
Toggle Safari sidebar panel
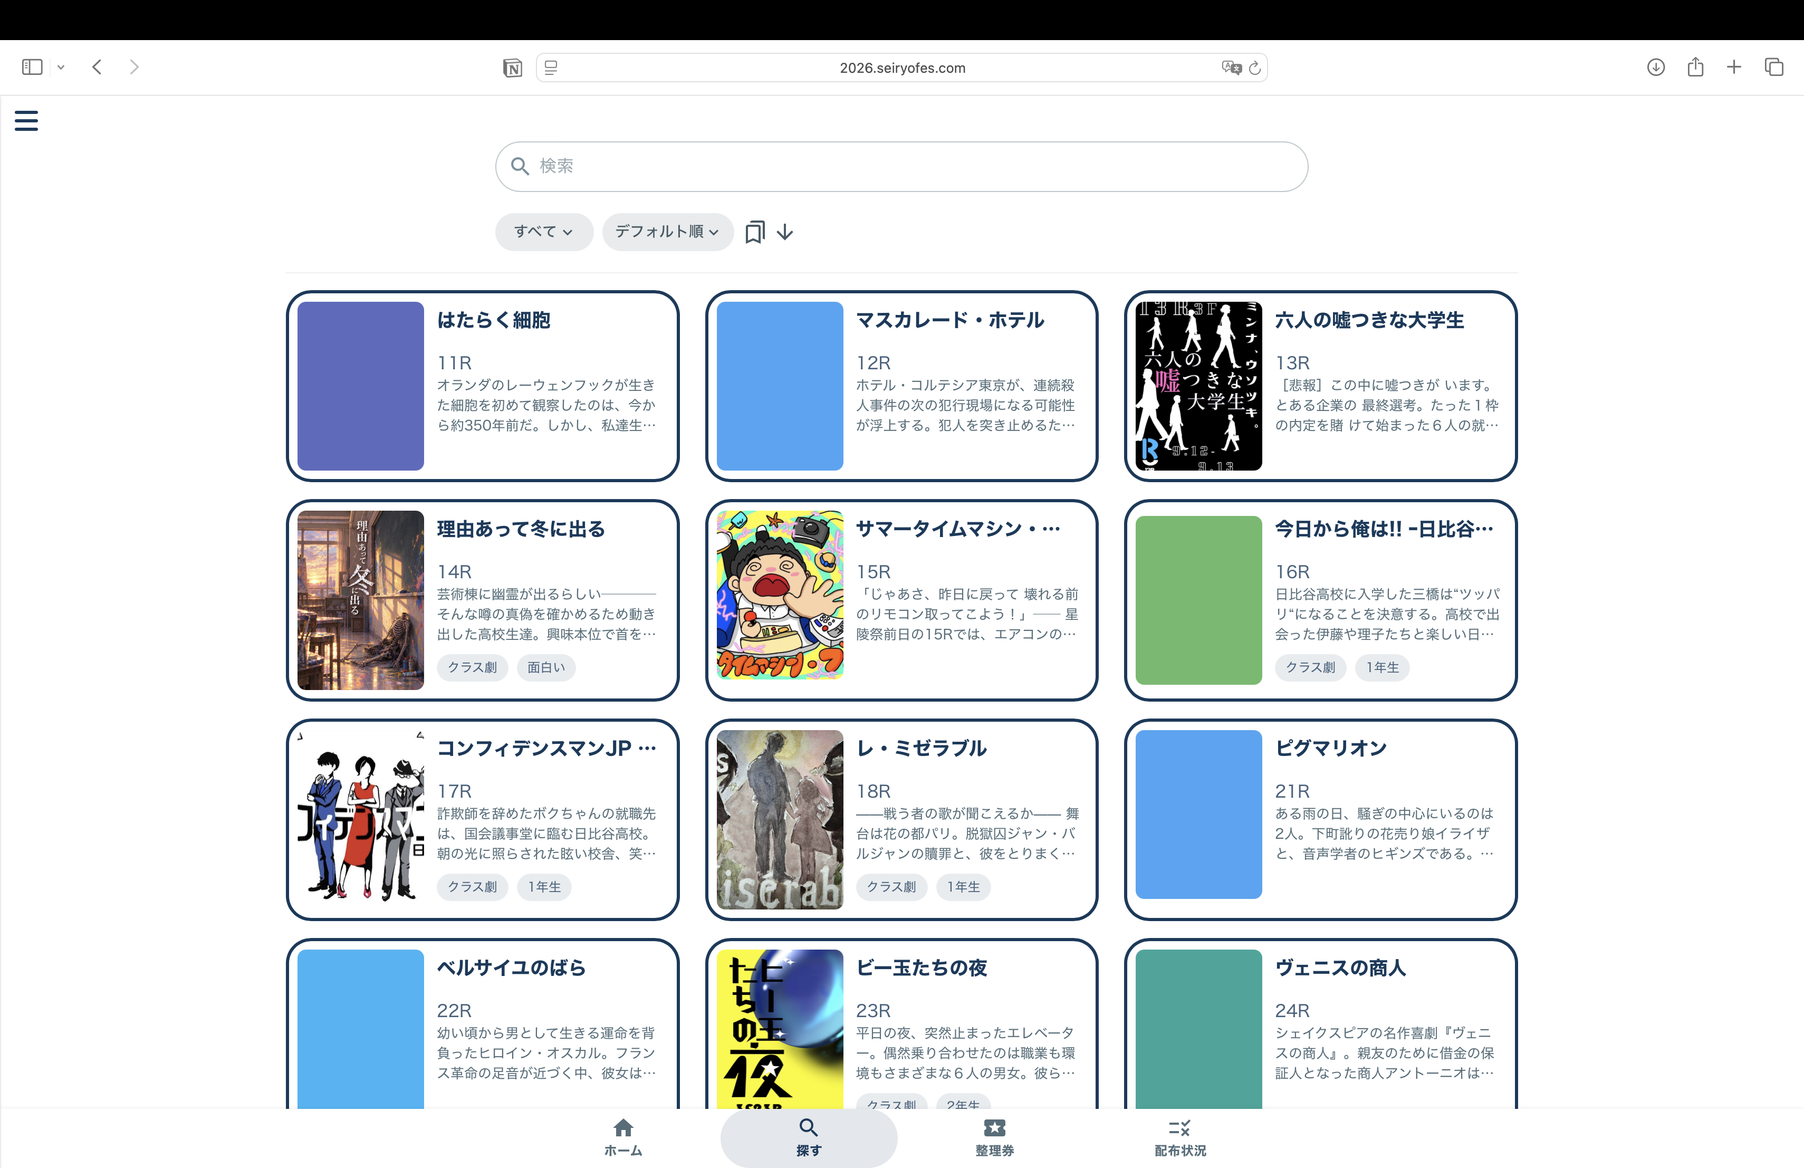click(32, 68)
